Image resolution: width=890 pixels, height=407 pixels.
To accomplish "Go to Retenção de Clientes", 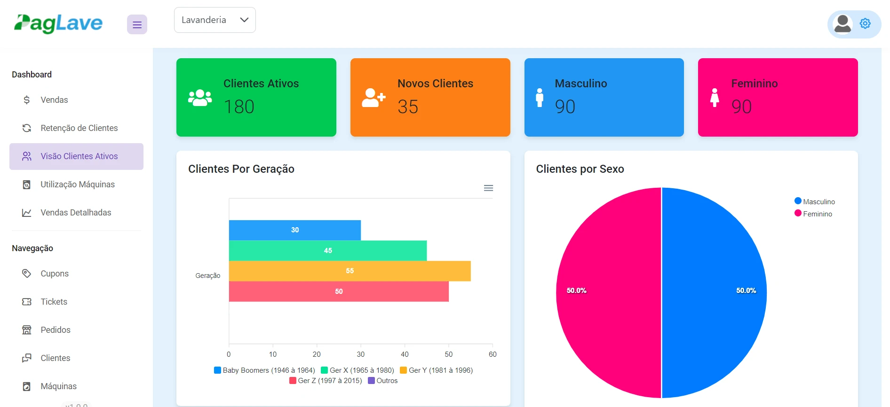I will pyautogui.click(x=76, y=128).
